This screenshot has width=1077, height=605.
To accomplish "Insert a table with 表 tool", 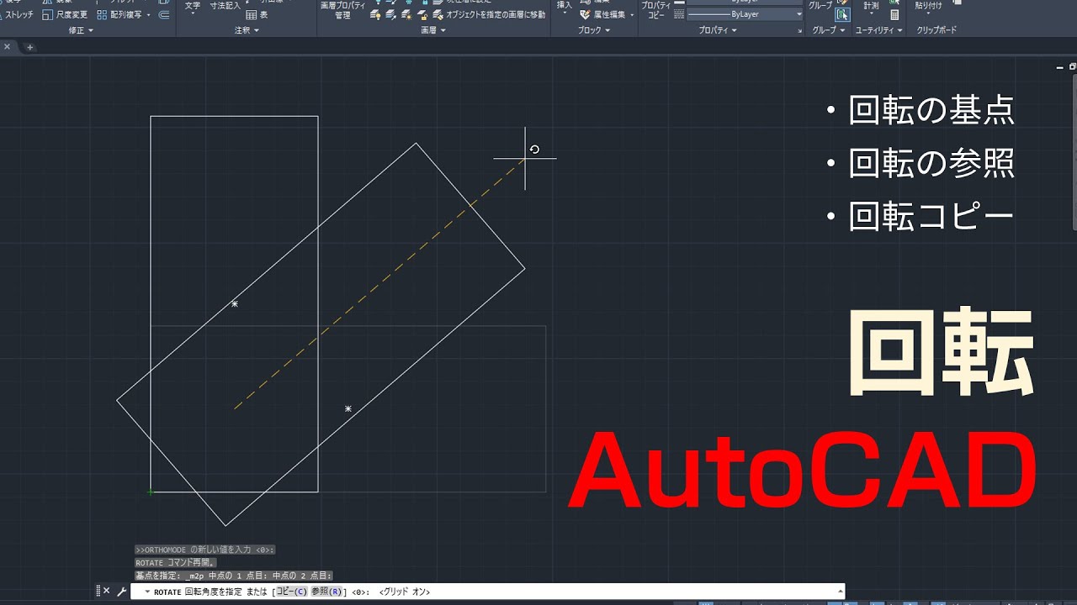I will [x=257, y=14].
